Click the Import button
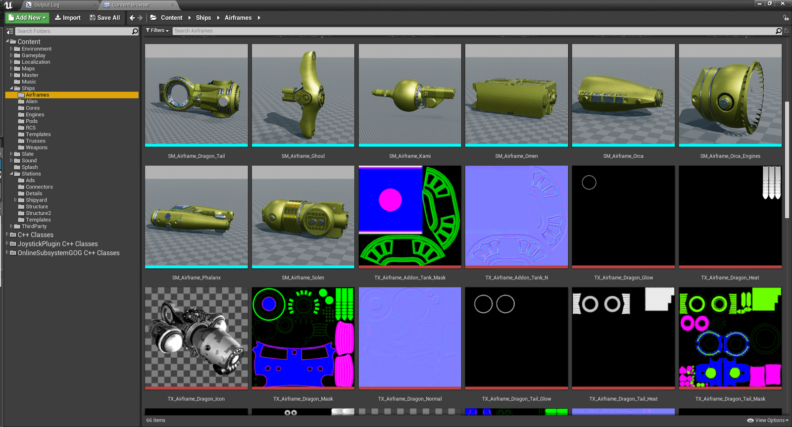Screen dimensions: 792x427 68,18
